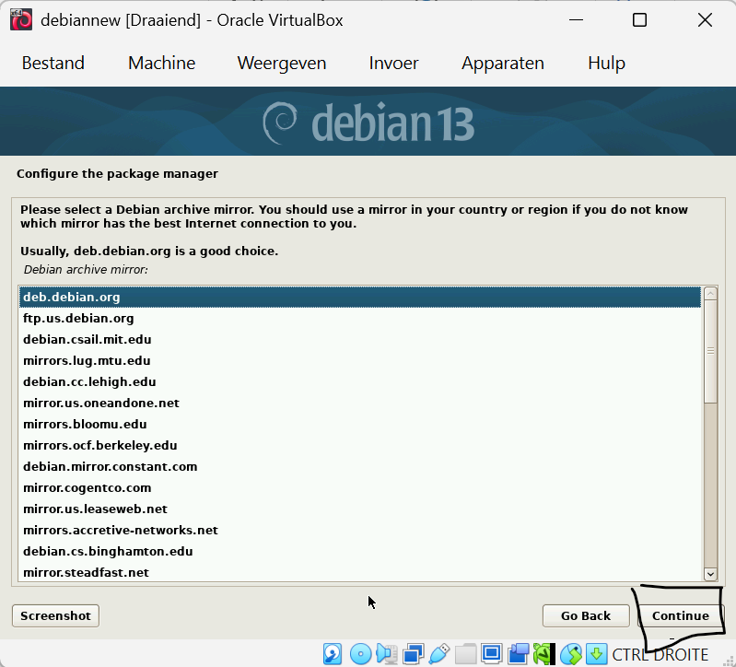Close the debiannew VirtualBox window
Image resolution: width=736 pixels, height=667 pixels.
[705, 20]
